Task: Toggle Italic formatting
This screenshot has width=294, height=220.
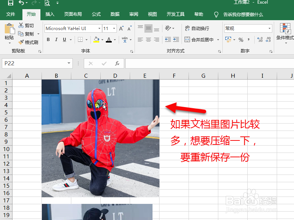Action: pyautogui.click(x=56, y=40)
